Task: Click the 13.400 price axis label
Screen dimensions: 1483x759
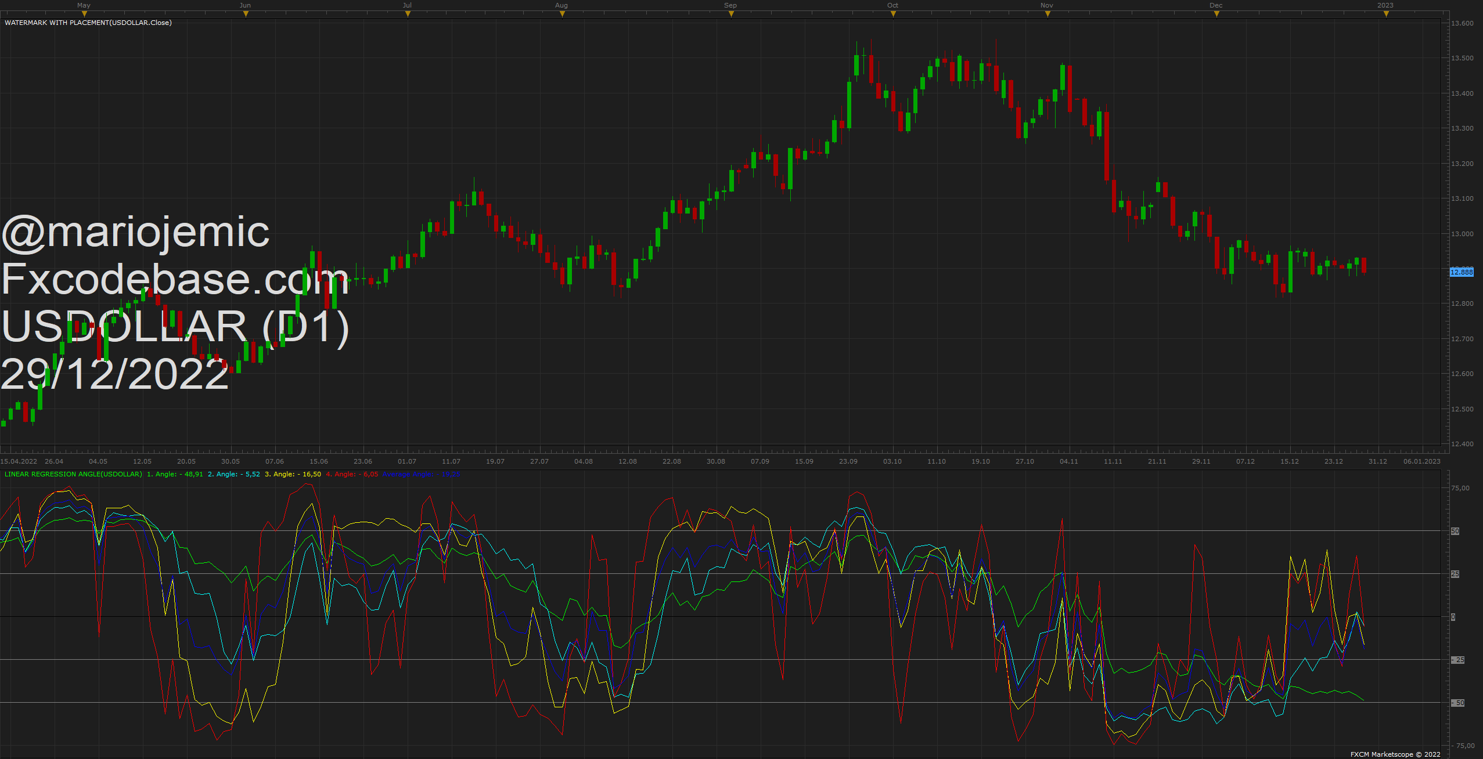Action: (1462, 93)
